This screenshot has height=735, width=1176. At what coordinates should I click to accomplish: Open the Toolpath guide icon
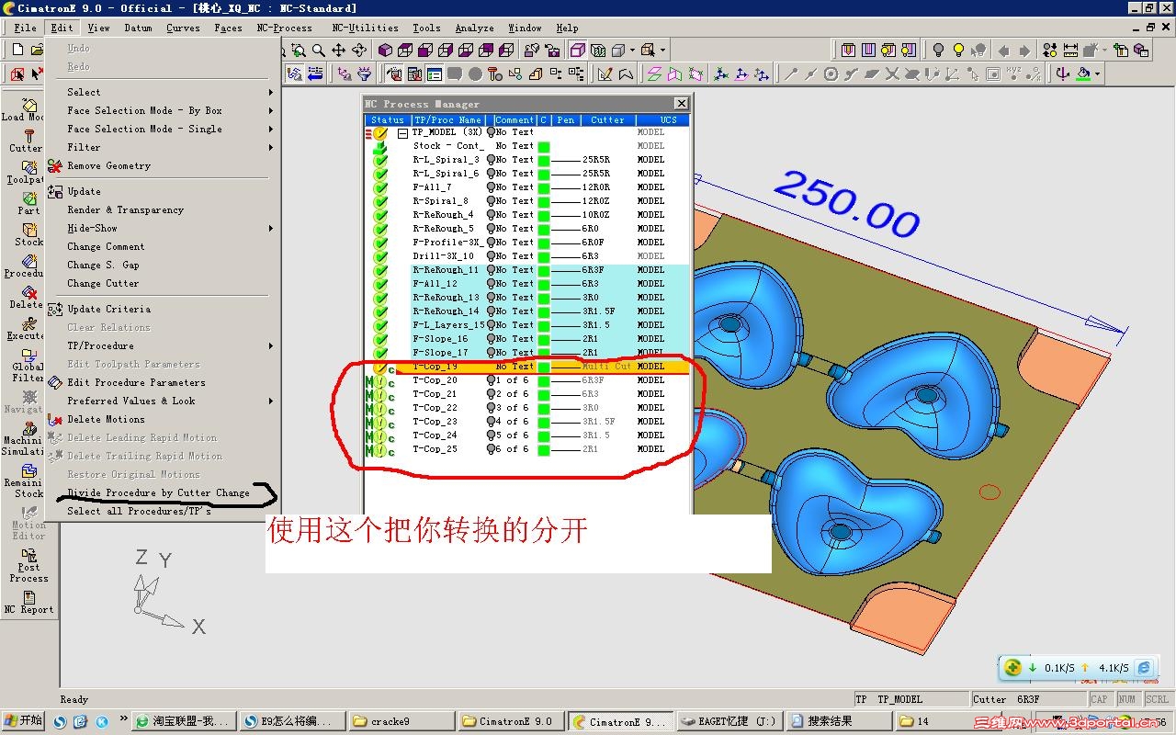click(x=28, y=167)
